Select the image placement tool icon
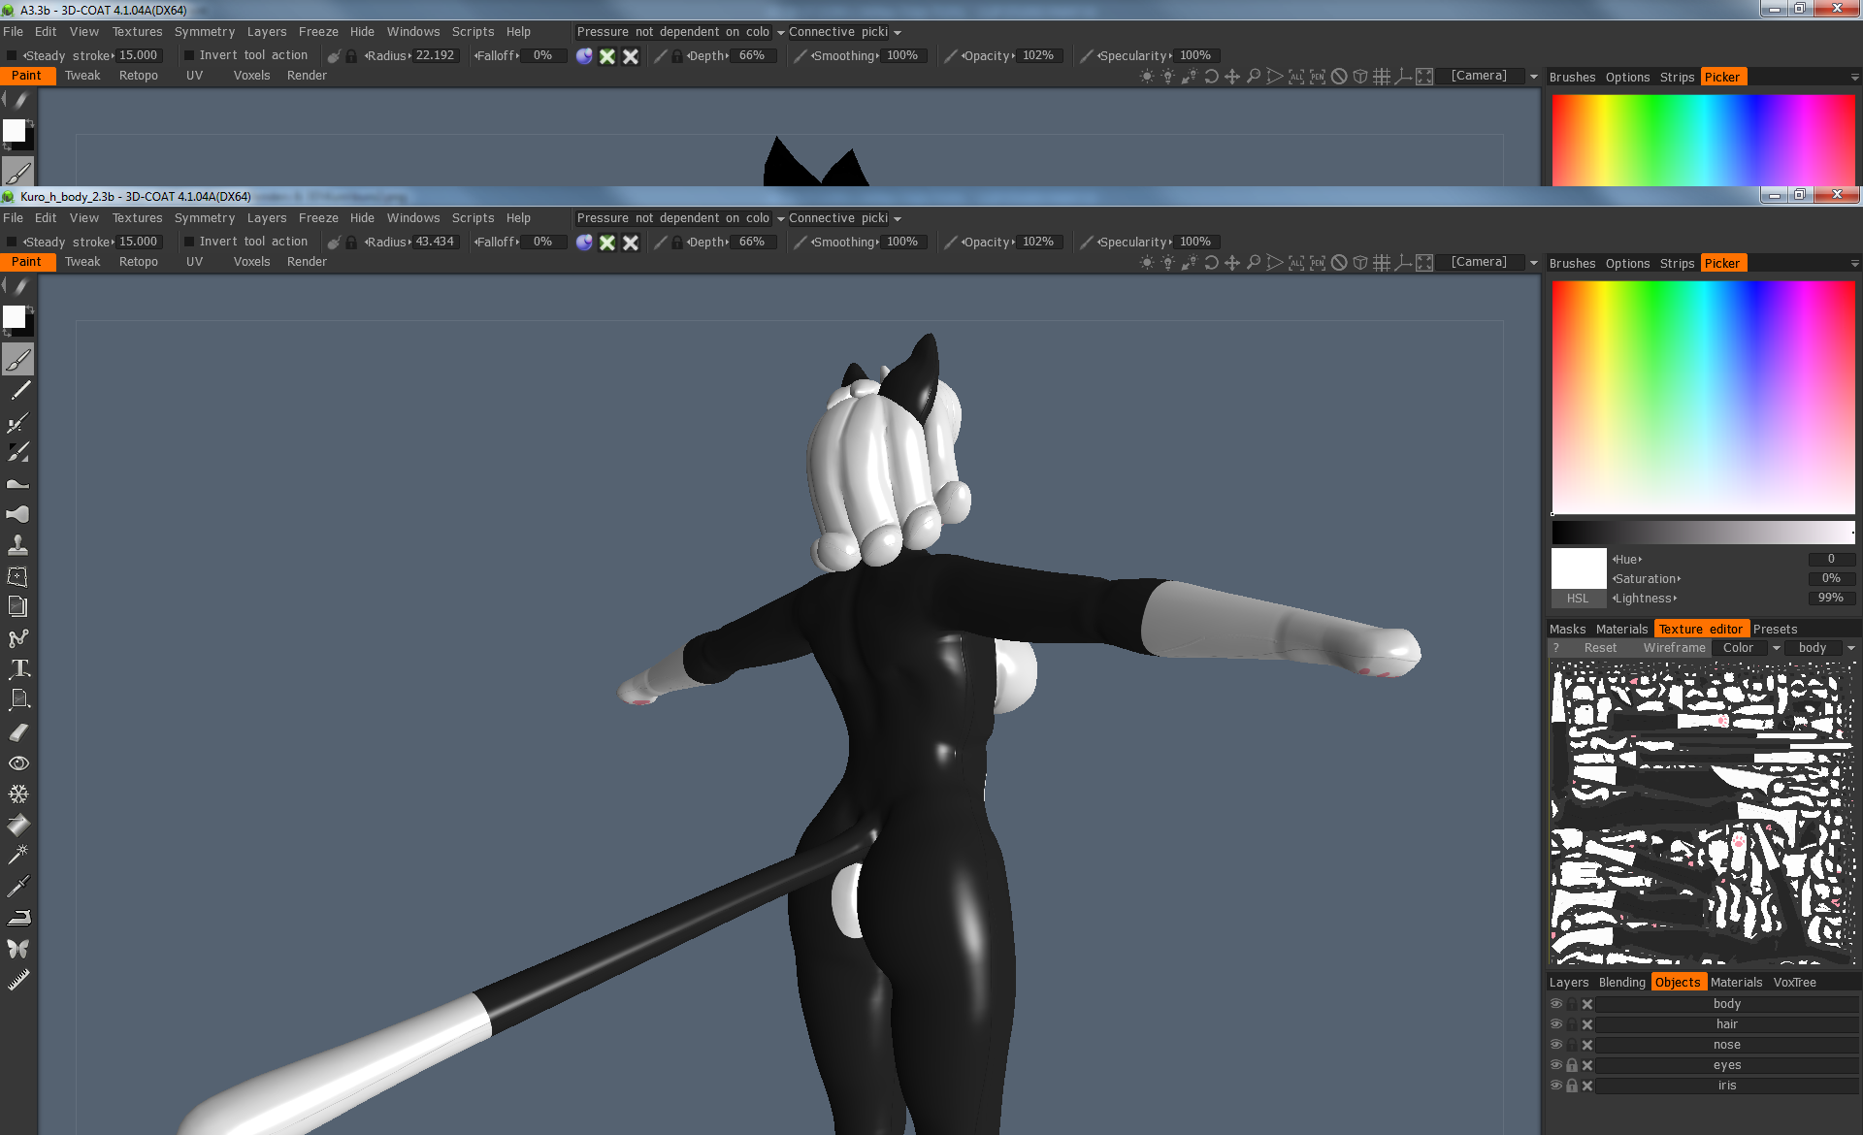The image size is (1863, 1135). 18,700
